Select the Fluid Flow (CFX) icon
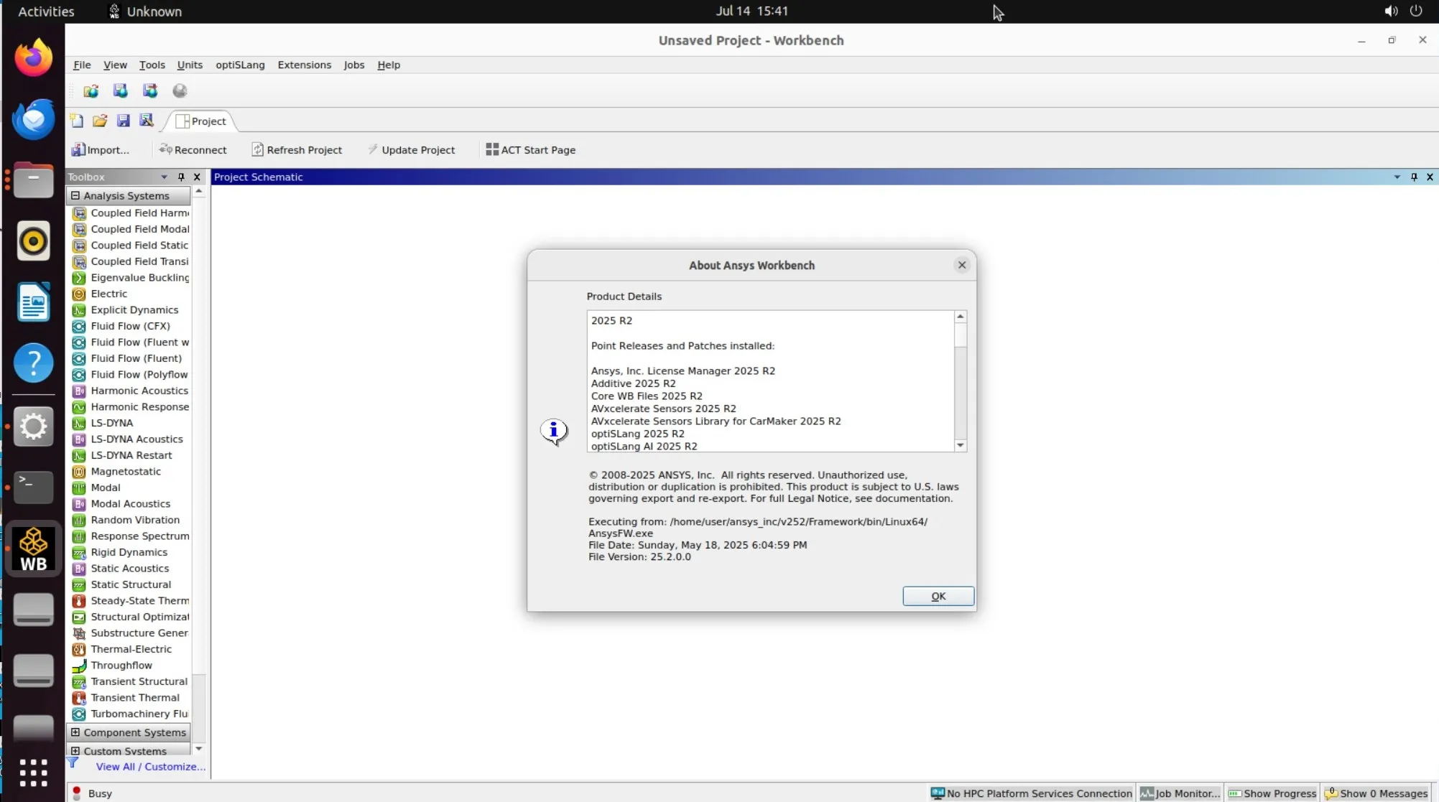 click(79, 326)
